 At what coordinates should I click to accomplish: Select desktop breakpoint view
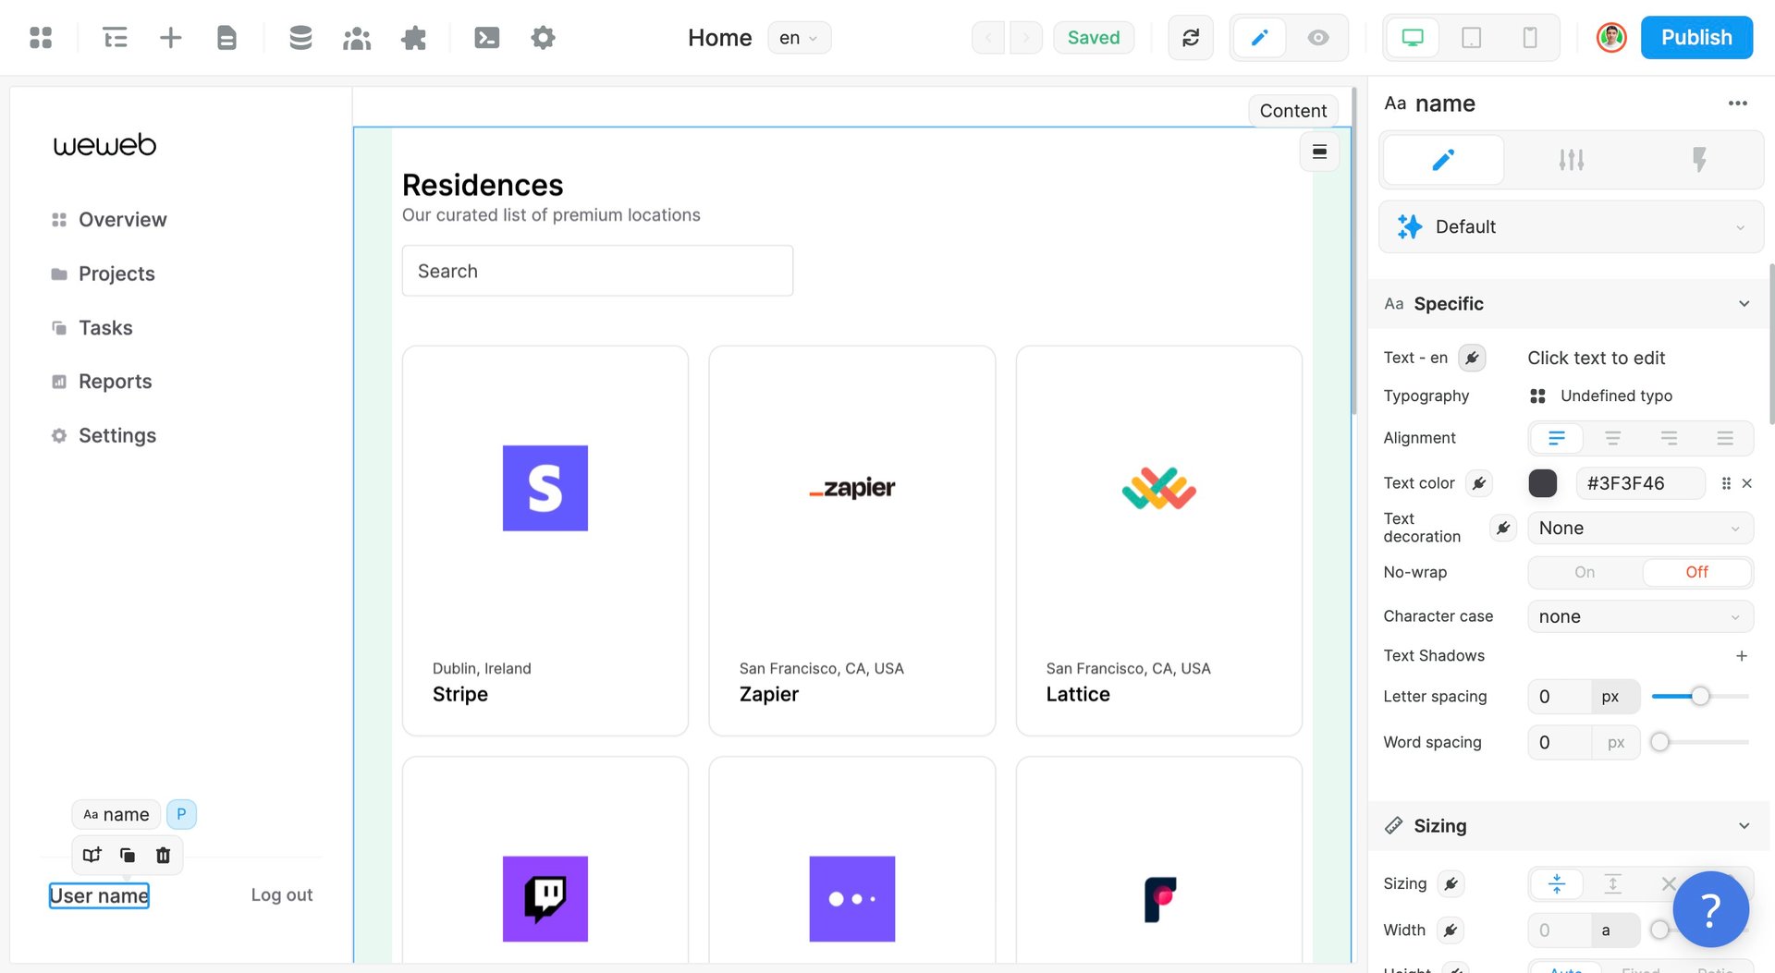pyautogui.click(x=1413, y=38)
